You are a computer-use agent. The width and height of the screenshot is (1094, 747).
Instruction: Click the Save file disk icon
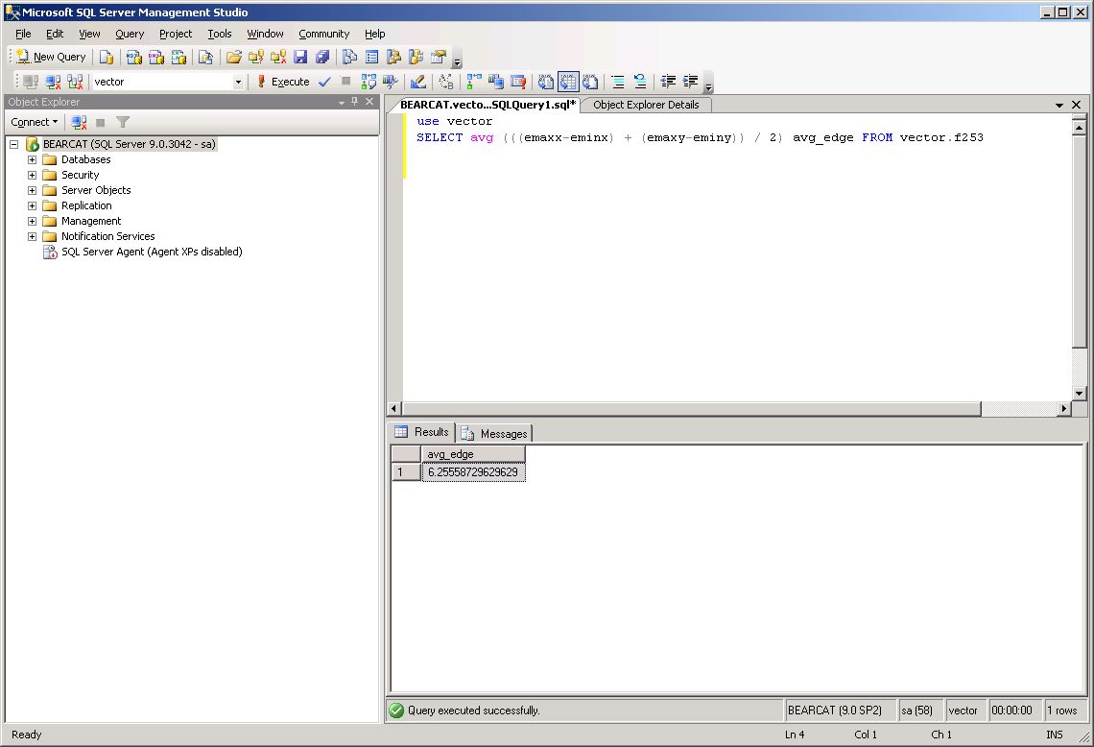[x=300, y=57]
